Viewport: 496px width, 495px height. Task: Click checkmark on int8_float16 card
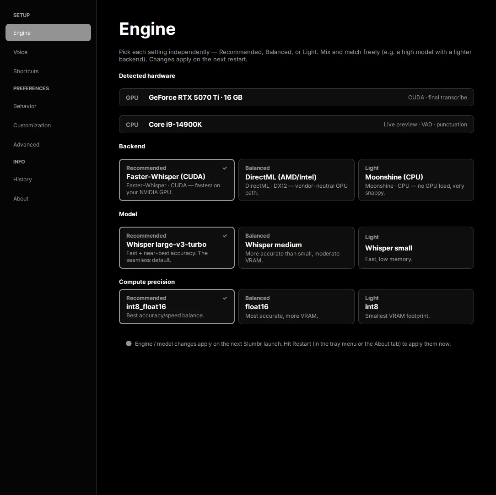(225, 298)
